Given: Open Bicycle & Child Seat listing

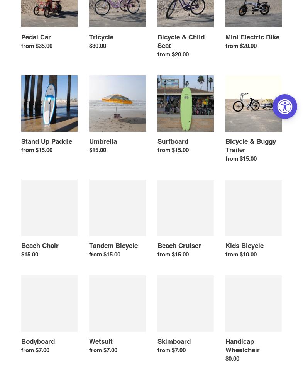Looking at the screenshot, I should pos(181,41).
